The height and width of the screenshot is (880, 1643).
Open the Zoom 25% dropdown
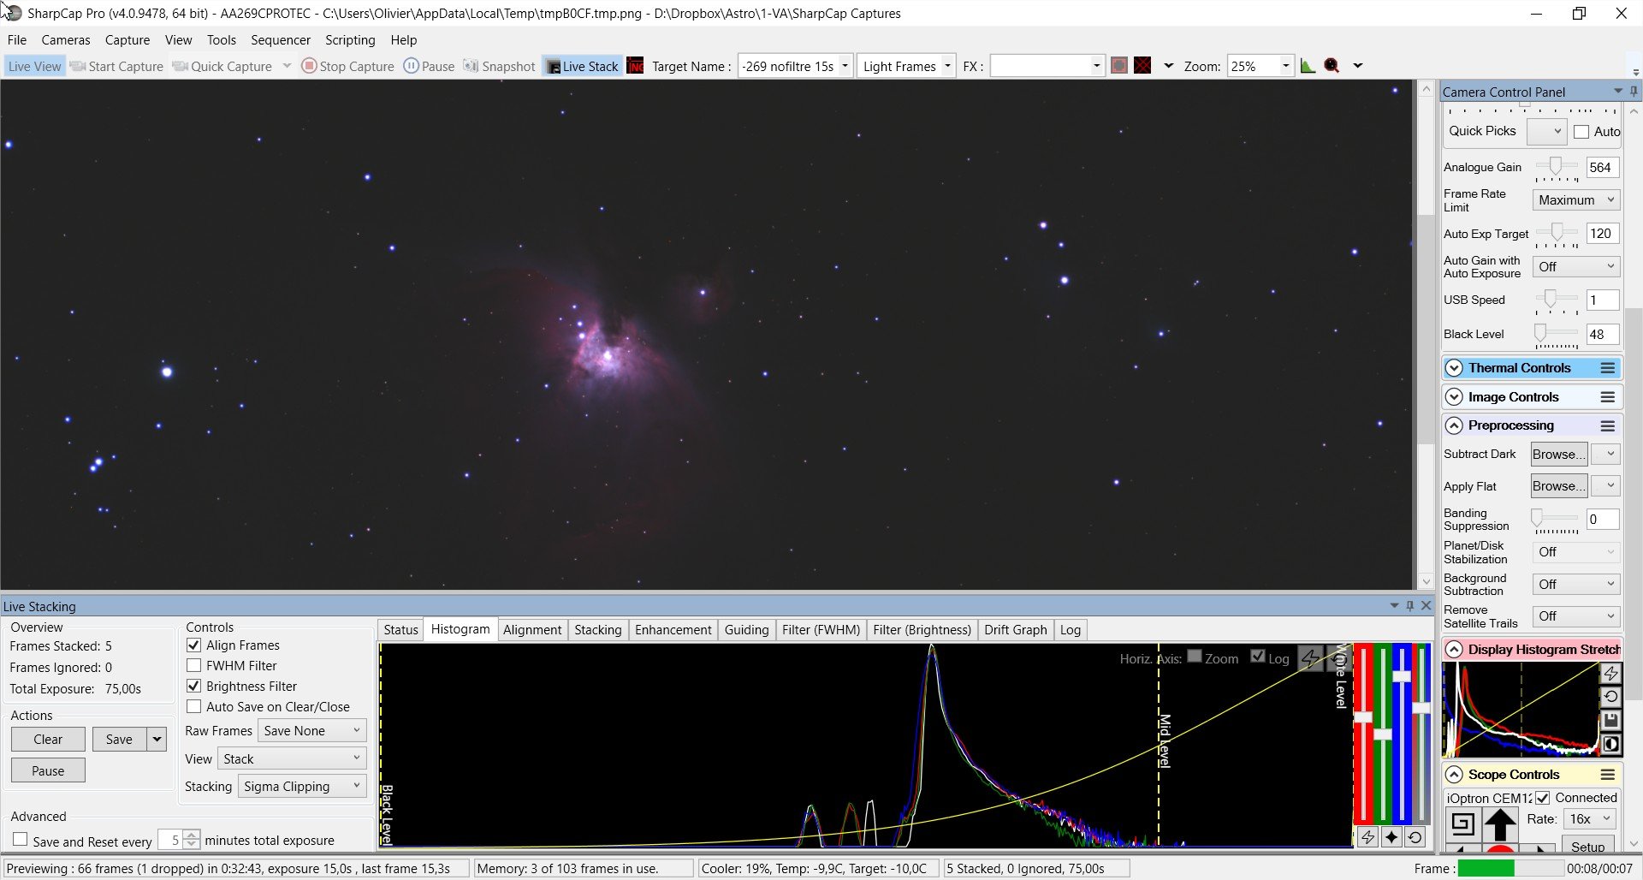pos(1284,66)
